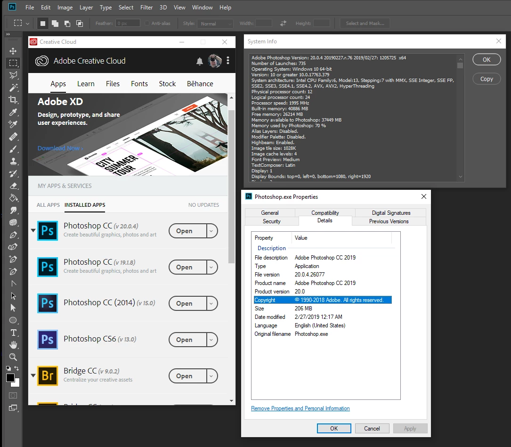Viewport: 511px width, 447px height.
Task: Open Creative Cloud three-dot menu
Action: pos(228,60)
